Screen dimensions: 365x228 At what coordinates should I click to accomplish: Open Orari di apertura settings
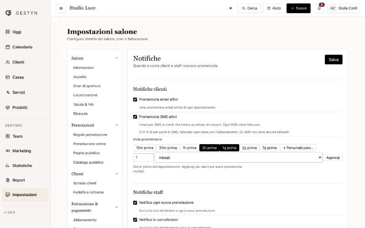click(87, 86)
